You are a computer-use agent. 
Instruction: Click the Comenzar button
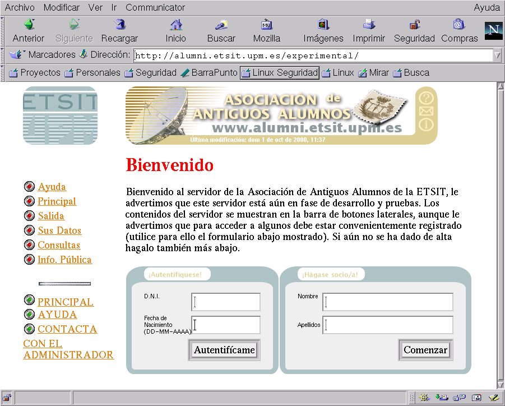point(425,350)
